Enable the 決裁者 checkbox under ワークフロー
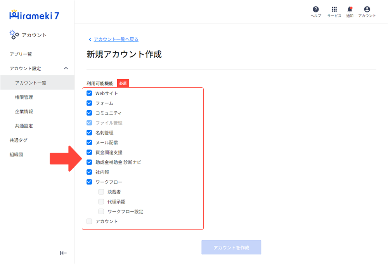The height and width of the screenshot is (264, 388). click(101, 191)
